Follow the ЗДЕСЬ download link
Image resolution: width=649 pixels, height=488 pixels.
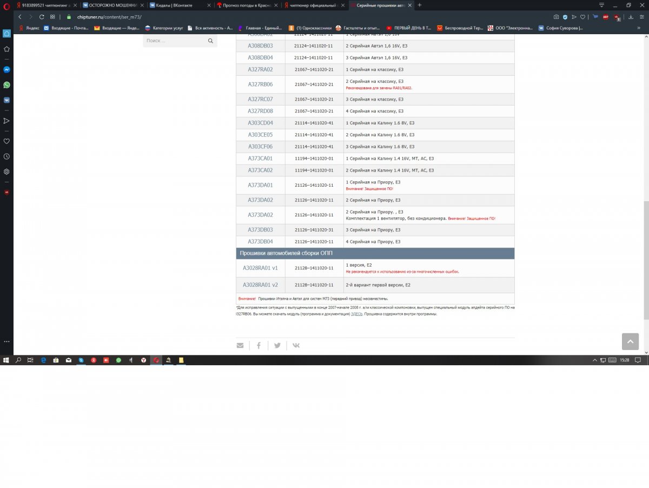[356, 314]
